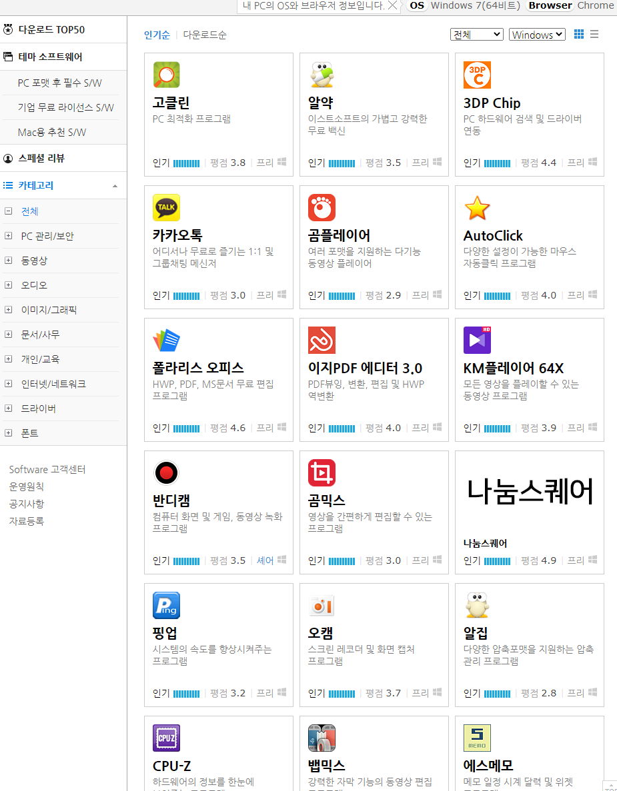Click the 곰플레이어 paw icon
The image size is (617, 791).
pos(322,207)
